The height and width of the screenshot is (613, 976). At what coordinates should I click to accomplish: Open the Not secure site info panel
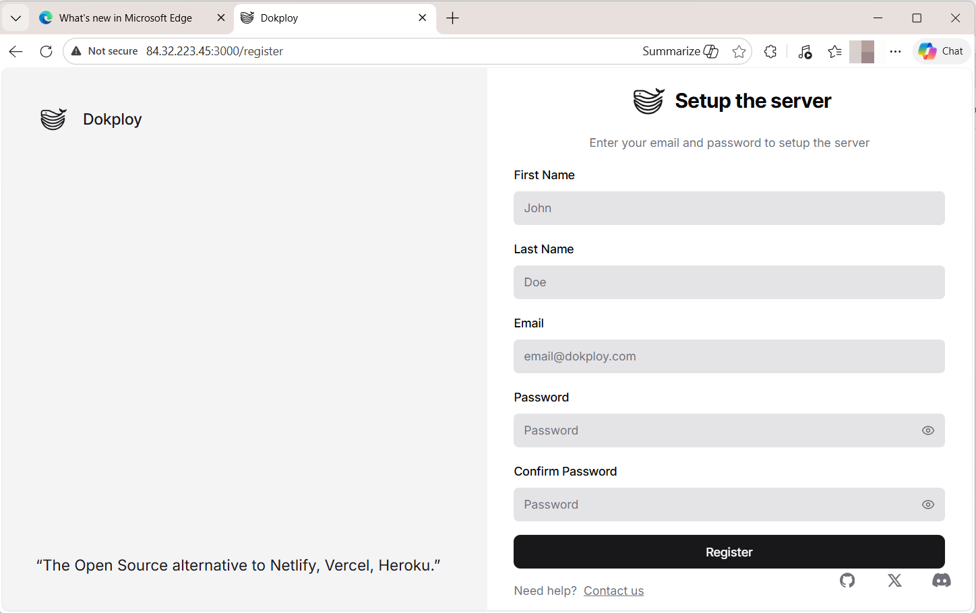click(103, 51)
